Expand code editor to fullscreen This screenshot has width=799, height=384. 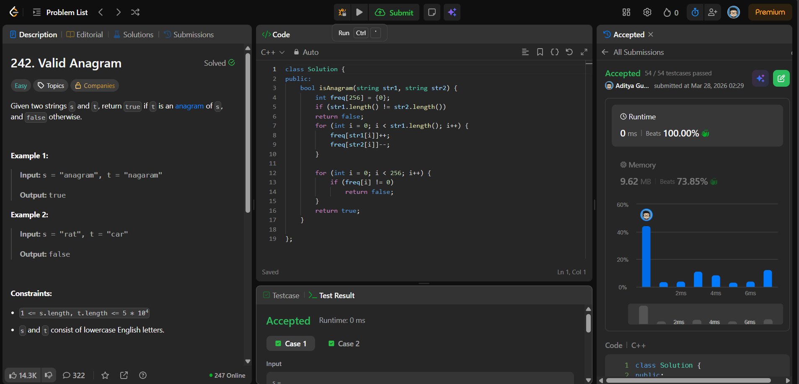584,52
